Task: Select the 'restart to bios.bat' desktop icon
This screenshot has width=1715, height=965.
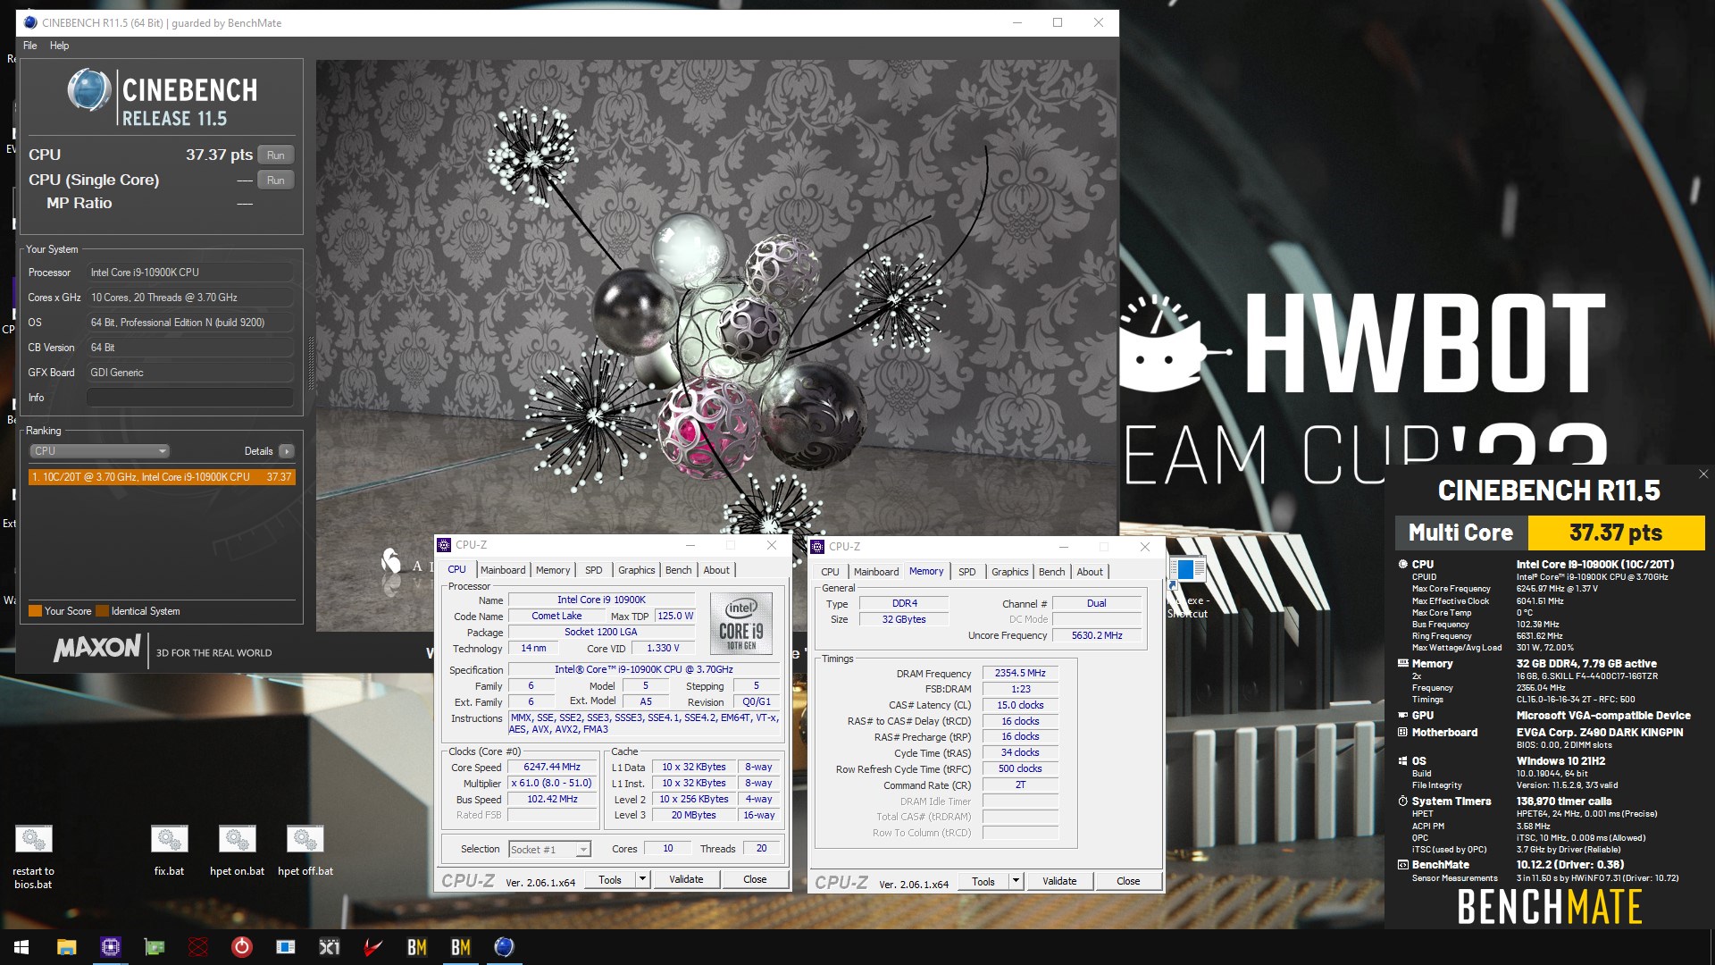Action: tap(33, 856)
